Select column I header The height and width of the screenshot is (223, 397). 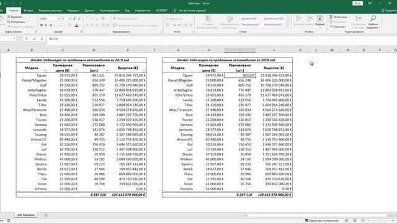tap(240, 50)
